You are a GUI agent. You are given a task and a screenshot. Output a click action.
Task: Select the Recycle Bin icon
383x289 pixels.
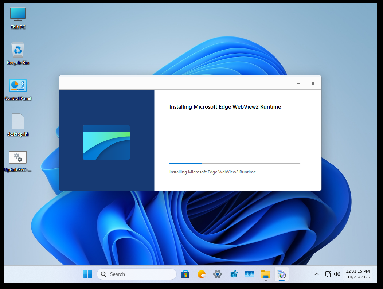[18, 54]
